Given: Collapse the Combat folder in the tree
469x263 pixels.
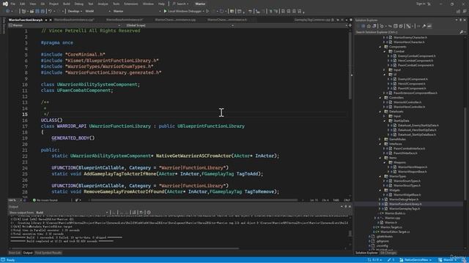Looking at the screenshot, I should pos(385,52).
